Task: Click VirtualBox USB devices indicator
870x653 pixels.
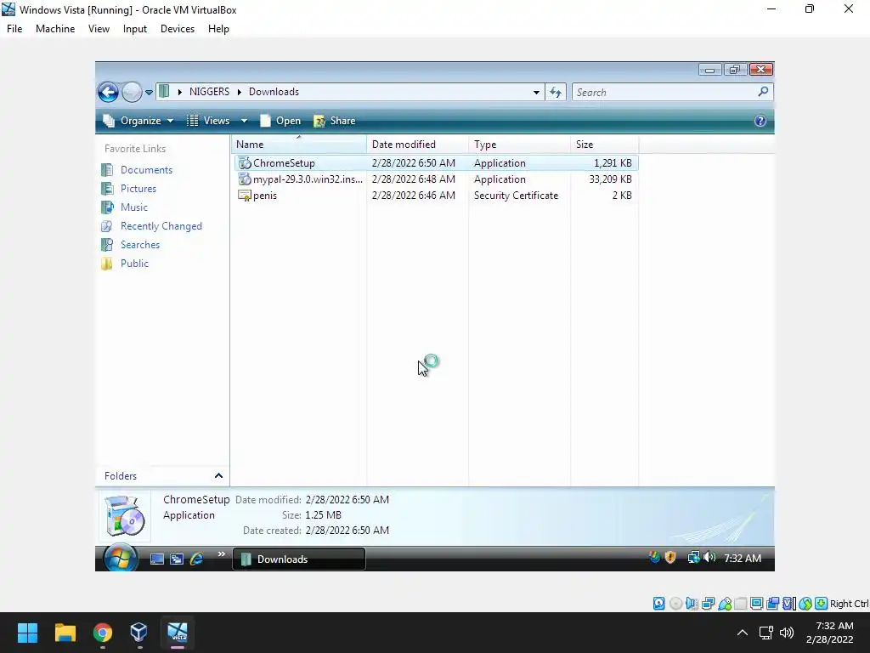Action: pos(725,604)
